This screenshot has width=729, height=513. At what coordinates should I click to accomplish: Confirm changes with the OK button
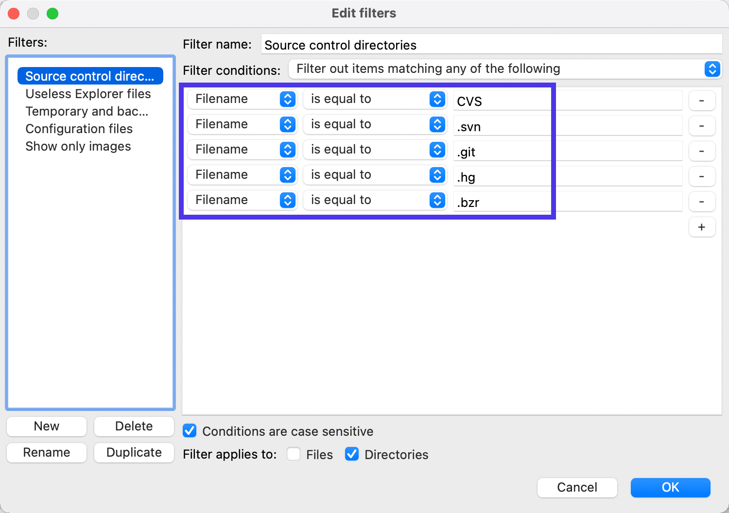coord(670,487)
